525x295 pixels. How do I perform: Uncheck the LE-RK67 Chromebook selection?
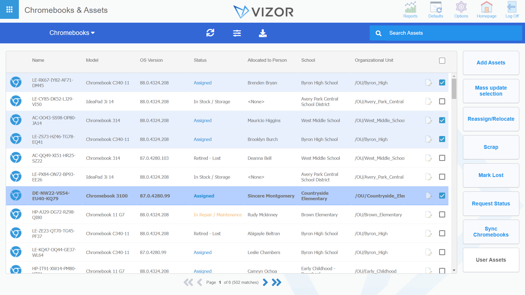[442, 82]
